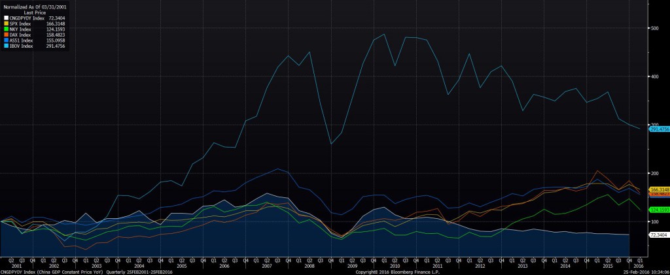Viewport: 670px width, 275px height.
Task: Click the orange DAX Index legend swatch
Action: click(x=5, y=35)
